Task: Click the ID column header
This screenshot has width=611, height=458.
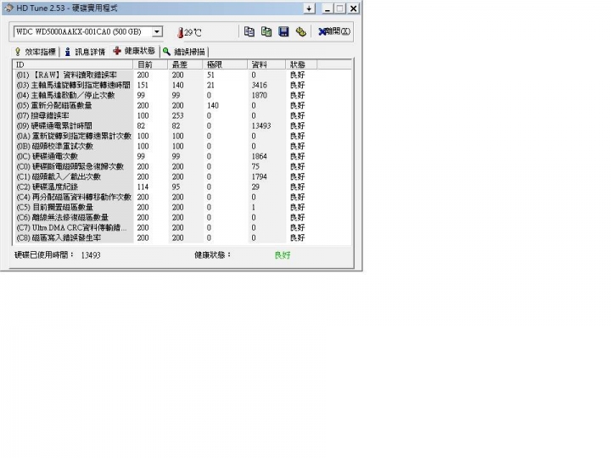Action: 73,64
